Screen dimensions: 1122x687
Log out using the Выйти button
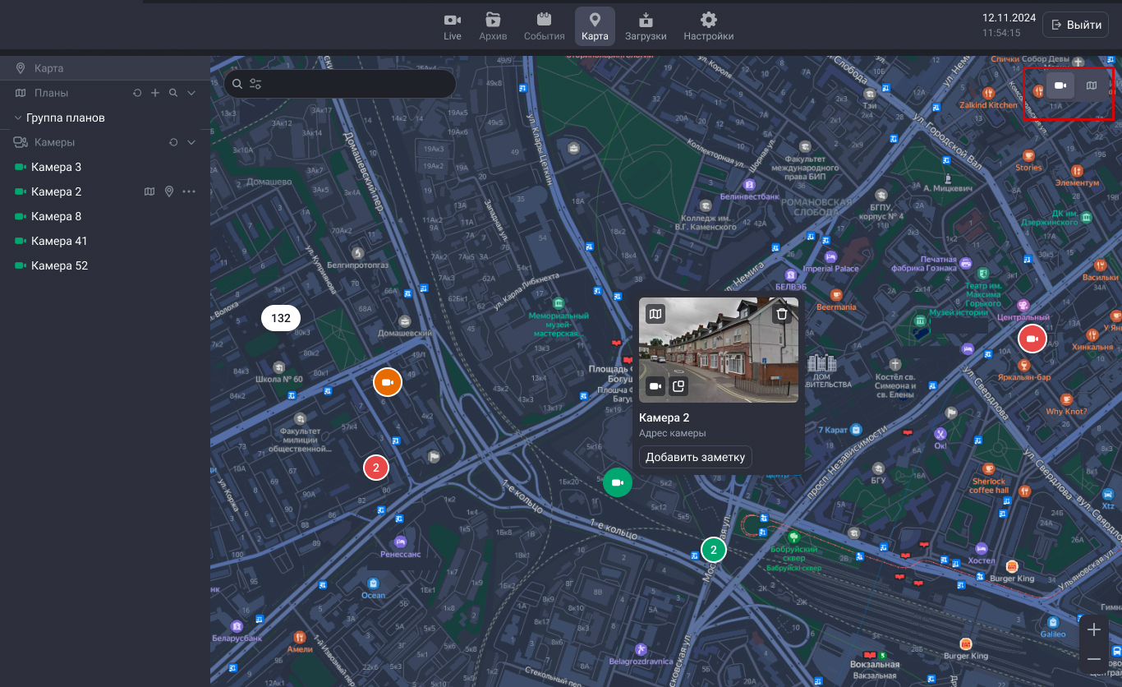[x=1074, y=25]
